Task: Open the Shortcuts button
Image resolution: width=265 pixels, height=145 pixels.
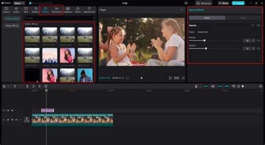Action: point(204,3)
